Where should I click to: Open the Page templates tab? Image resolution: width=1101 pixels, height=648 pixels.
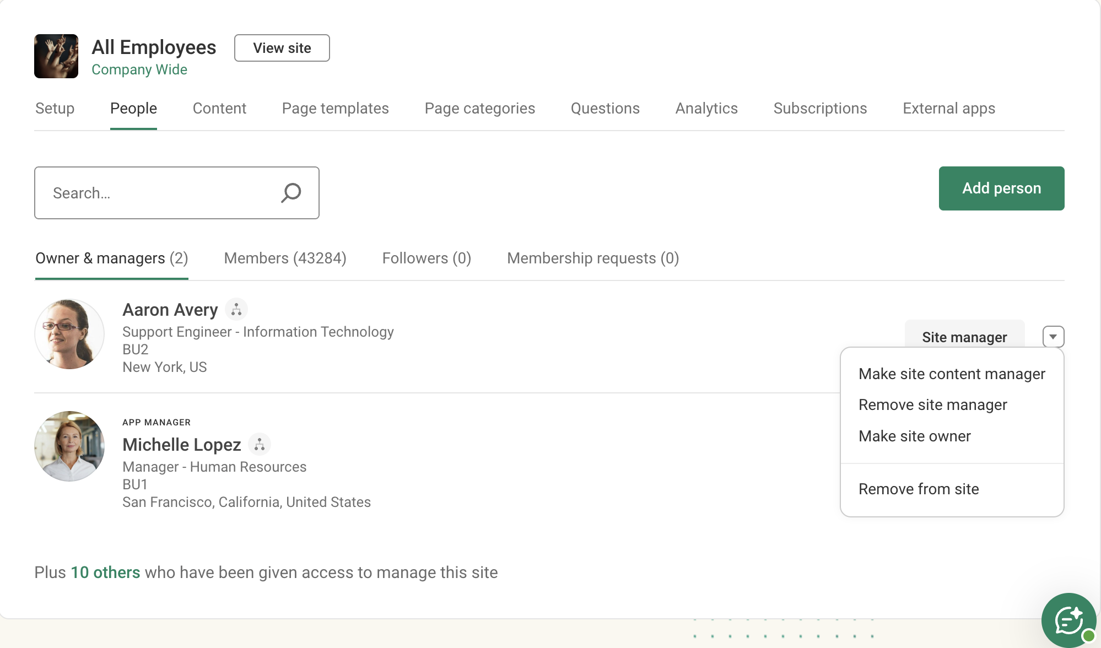point(335,109)
